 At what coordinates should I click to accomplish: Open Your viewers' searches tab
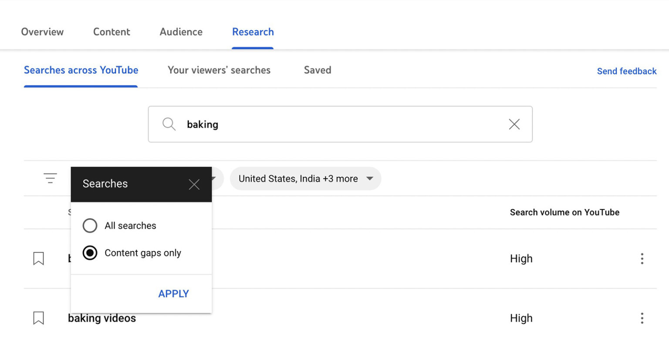(x=219, y=70)
